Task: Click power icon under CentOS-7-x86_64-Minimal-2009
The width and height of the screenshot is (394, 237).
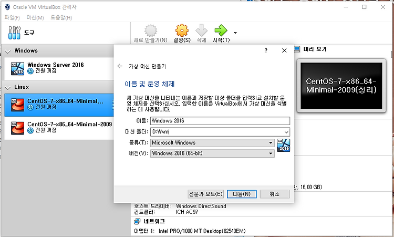Action: [x=30, y=130]
